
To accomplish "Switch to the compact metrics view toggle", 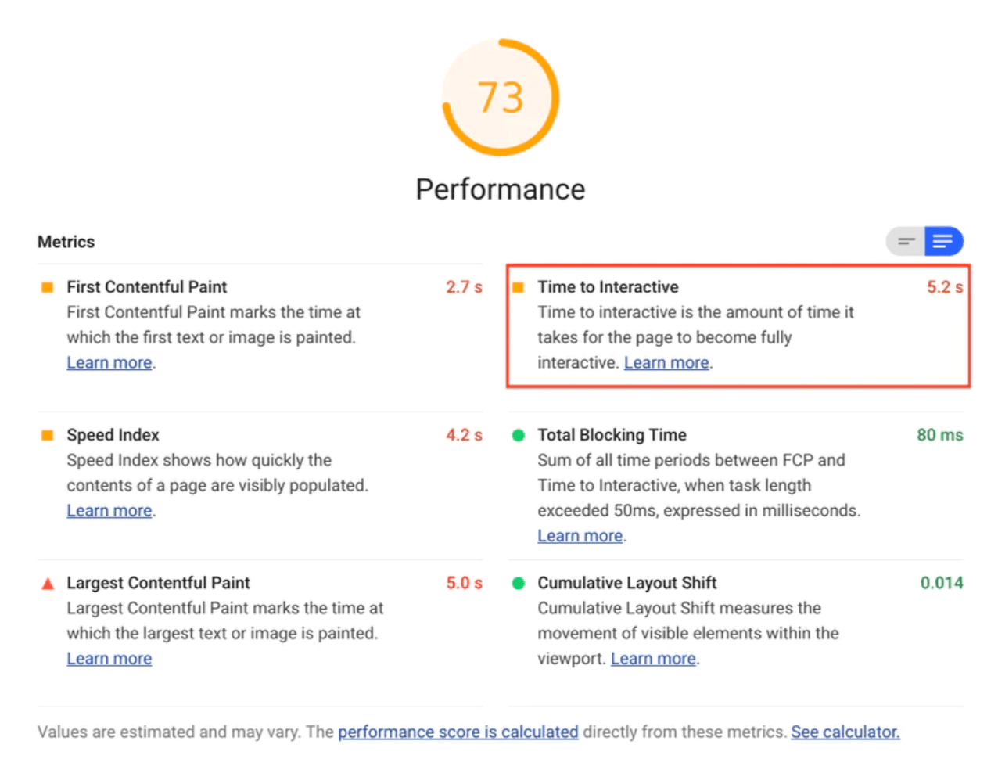I will (906, 241).
